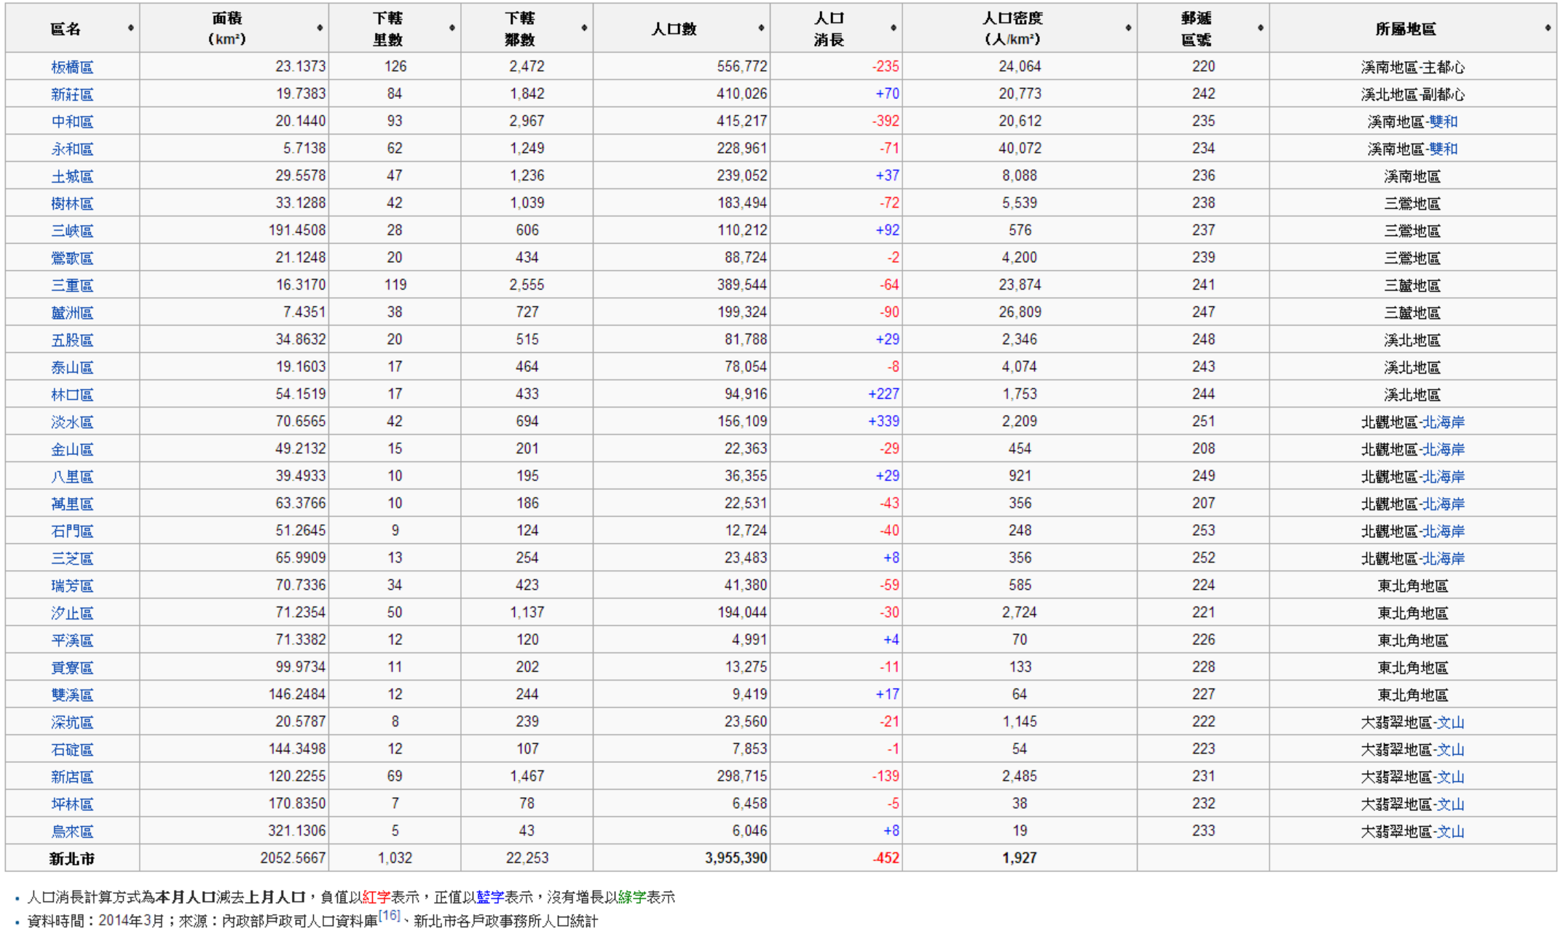Open the 深坑區 link

[x=72, y=722]
